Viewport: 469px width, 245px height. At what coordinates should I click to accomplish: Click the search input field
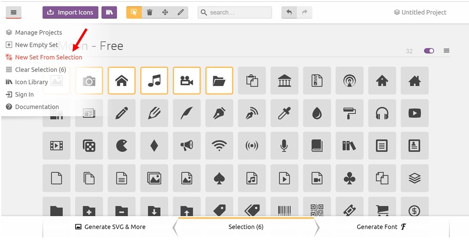coord(235,12)
